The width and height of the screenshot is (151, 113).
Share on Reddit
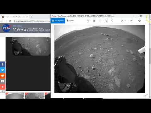coord(3,76)
